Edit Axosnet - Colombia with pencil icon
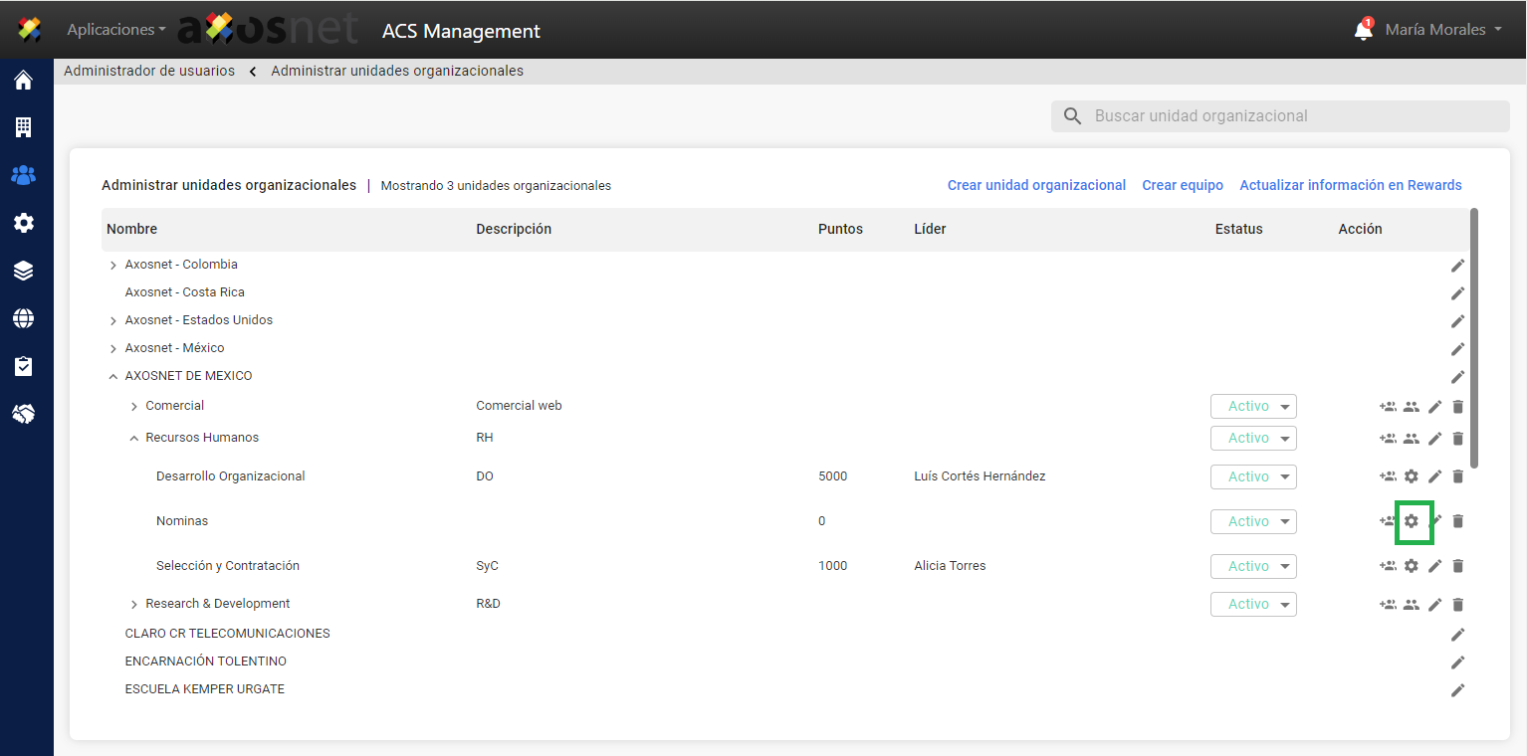This screenshot has width=1527, height=756. click(1458, 266)
